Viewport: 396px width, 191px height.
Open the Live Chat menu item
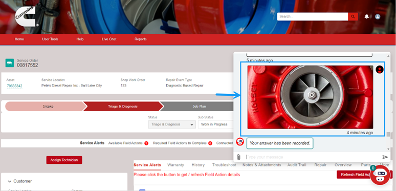pos(109,39)
